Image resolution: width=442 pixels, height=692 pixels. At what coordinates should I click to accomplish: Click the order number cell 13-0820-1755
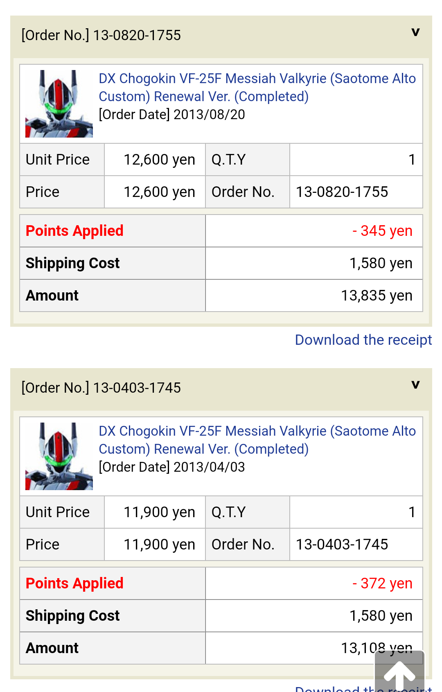356,192
